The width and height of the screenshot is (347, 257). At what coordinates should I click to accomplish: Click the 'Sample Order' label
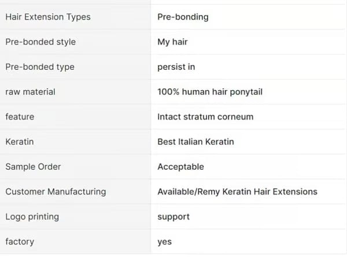pyautogui.click(x=33, y=166)
